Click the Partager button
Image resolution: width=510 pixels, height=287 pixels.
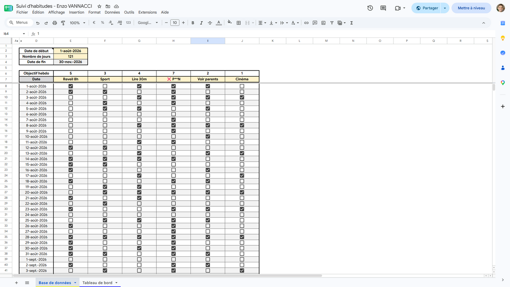point(427,8)
